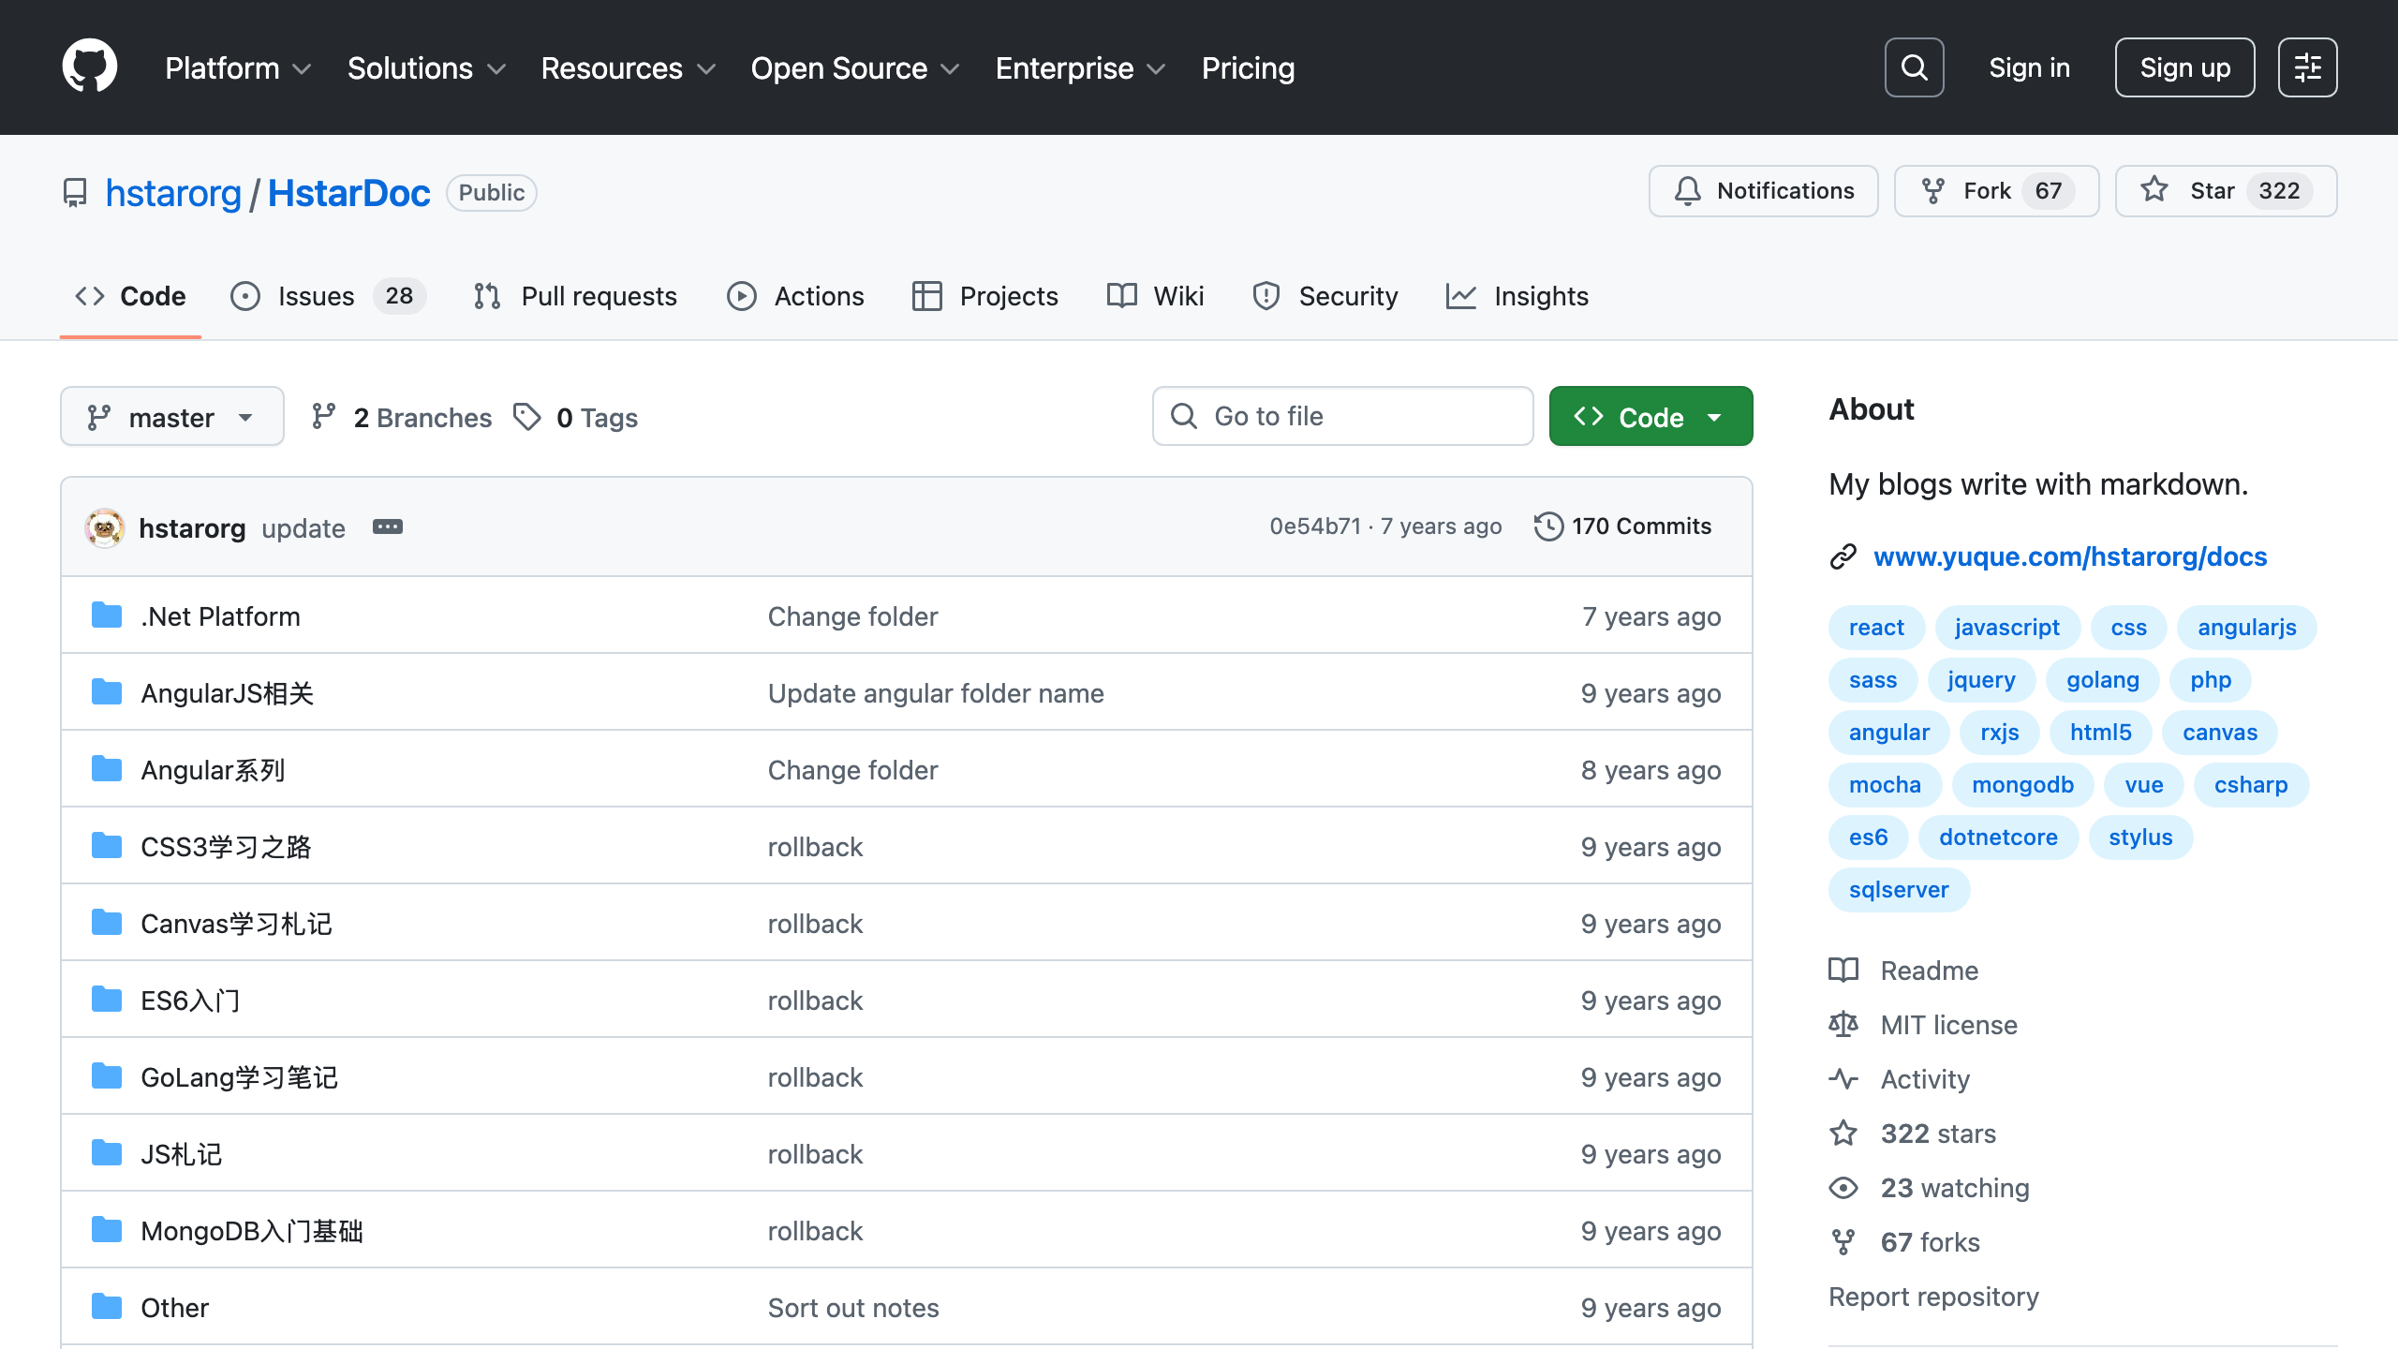Open appearance settings sliders icon
Screen dimensions: 2398x1349
2307,67
